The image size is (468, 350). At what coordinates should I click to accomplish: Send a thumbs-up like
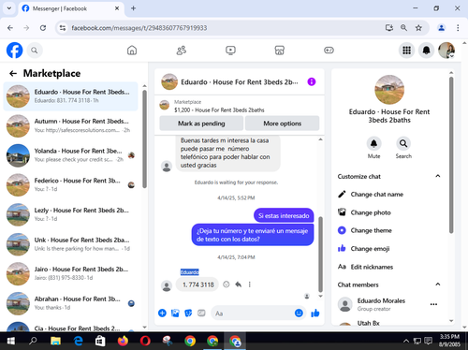[315, 313]
